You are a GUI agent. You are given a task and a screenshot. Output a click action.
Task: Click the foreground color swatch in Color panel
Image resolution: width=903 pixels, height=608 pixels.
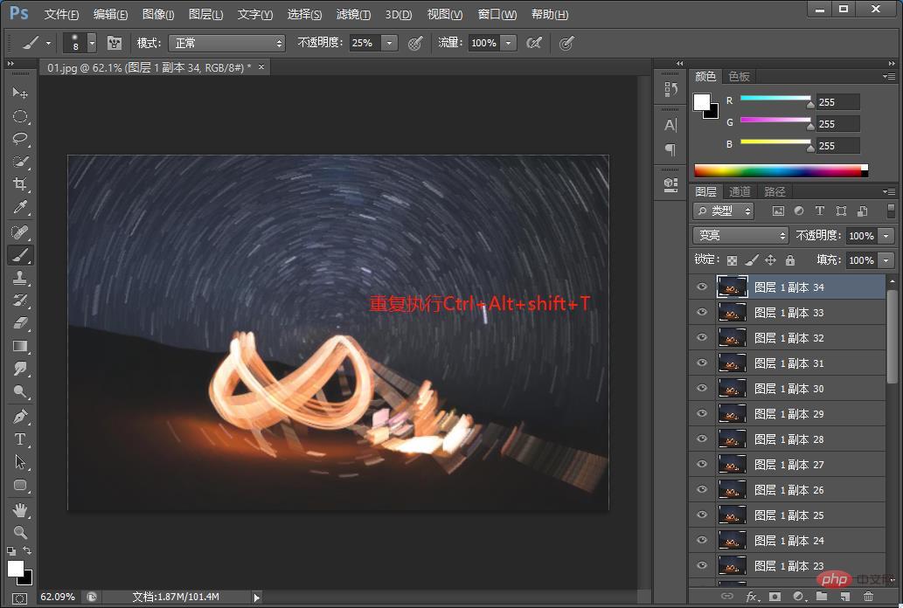click(701, 102)
